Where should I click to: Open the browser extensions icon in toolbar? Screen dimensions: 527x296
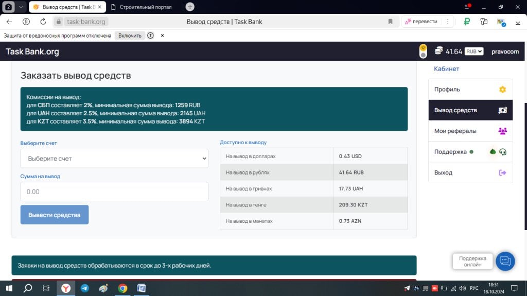(484, 22)
